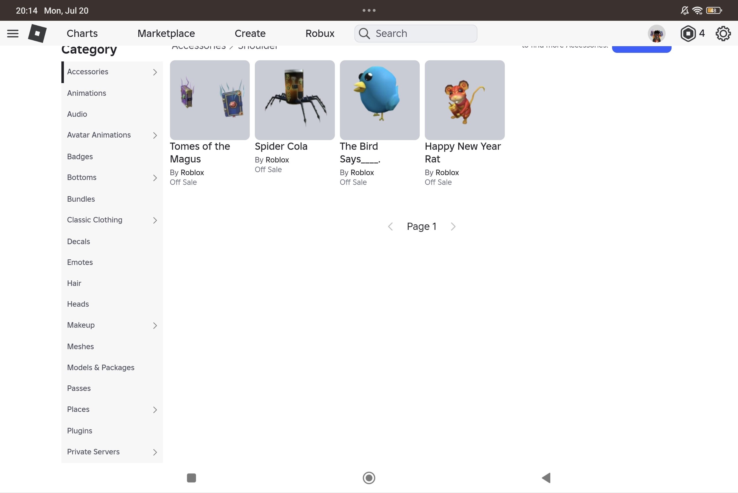The image size is (738, 493).
Task: Select the Bundles category link
Action: [81, 199]
